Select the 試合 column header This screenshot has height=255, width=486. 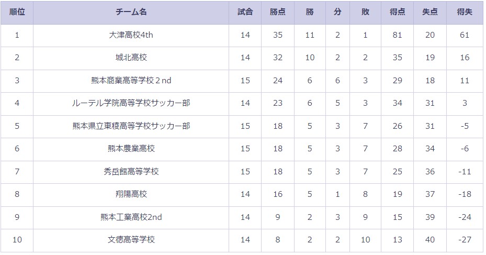[x=245, y=12]
